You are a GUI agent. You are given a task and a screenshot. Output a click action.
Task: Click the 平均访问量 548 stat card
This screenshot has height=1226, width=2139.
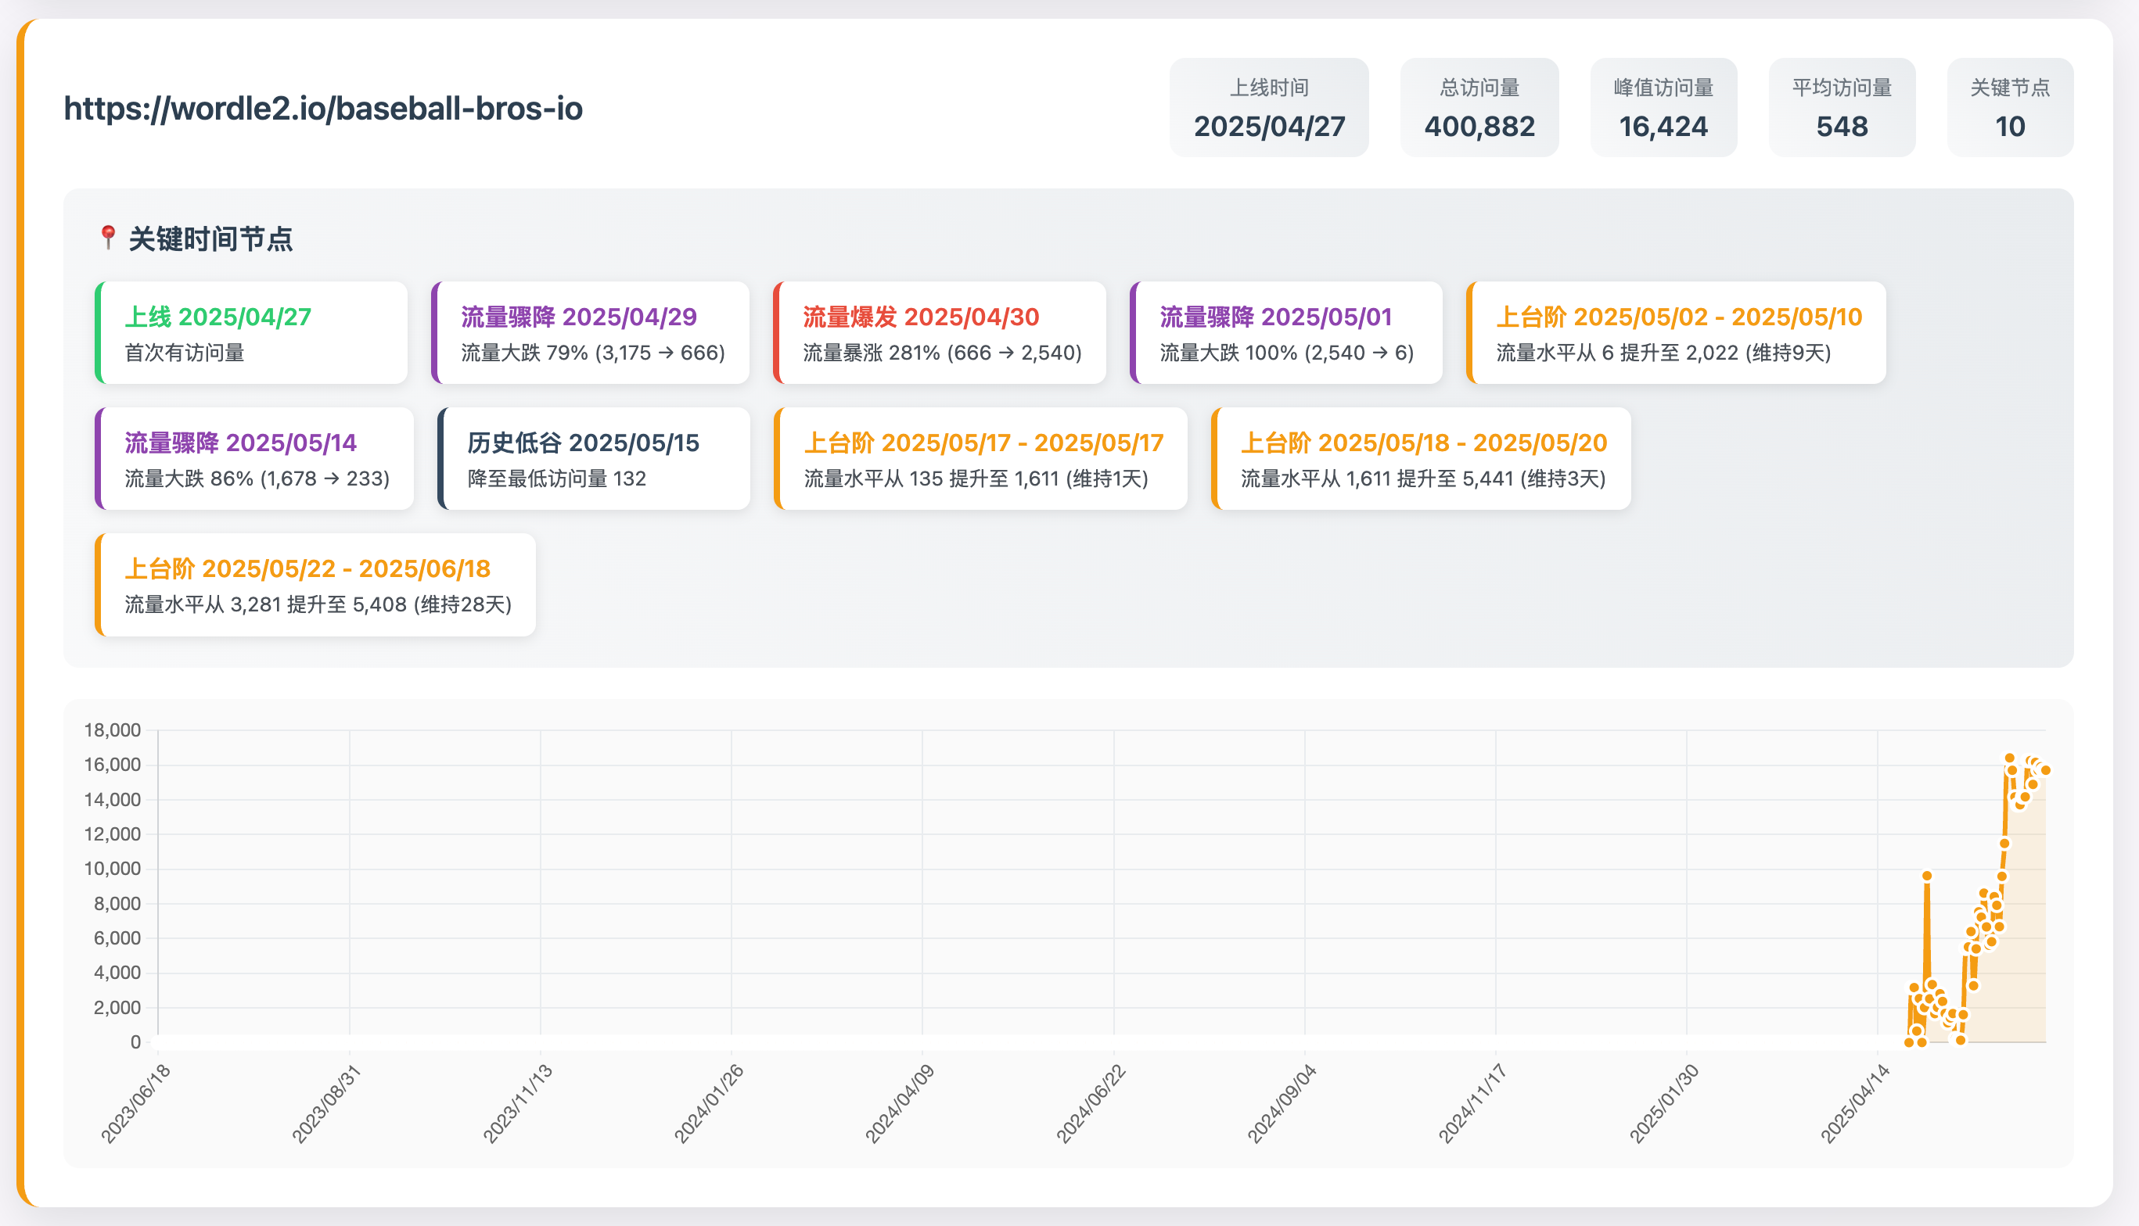[x=1842, y=108]
